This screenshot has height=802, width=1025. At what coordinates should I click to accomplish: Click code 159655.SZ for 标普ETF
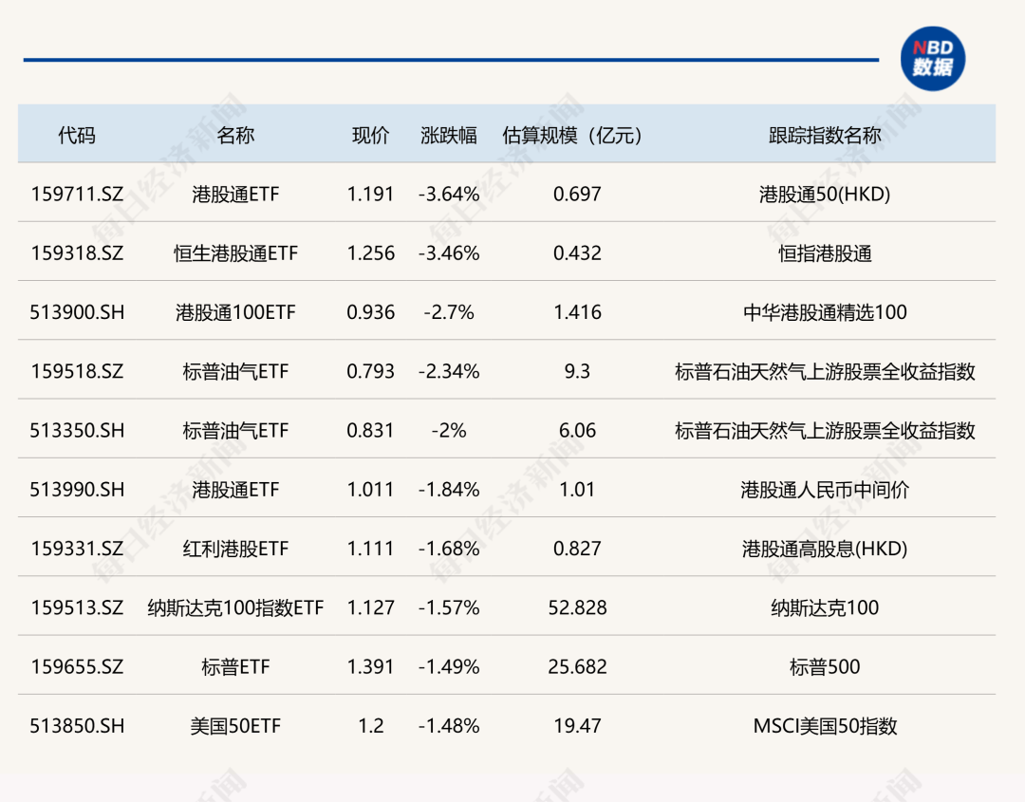click(74, 666)
